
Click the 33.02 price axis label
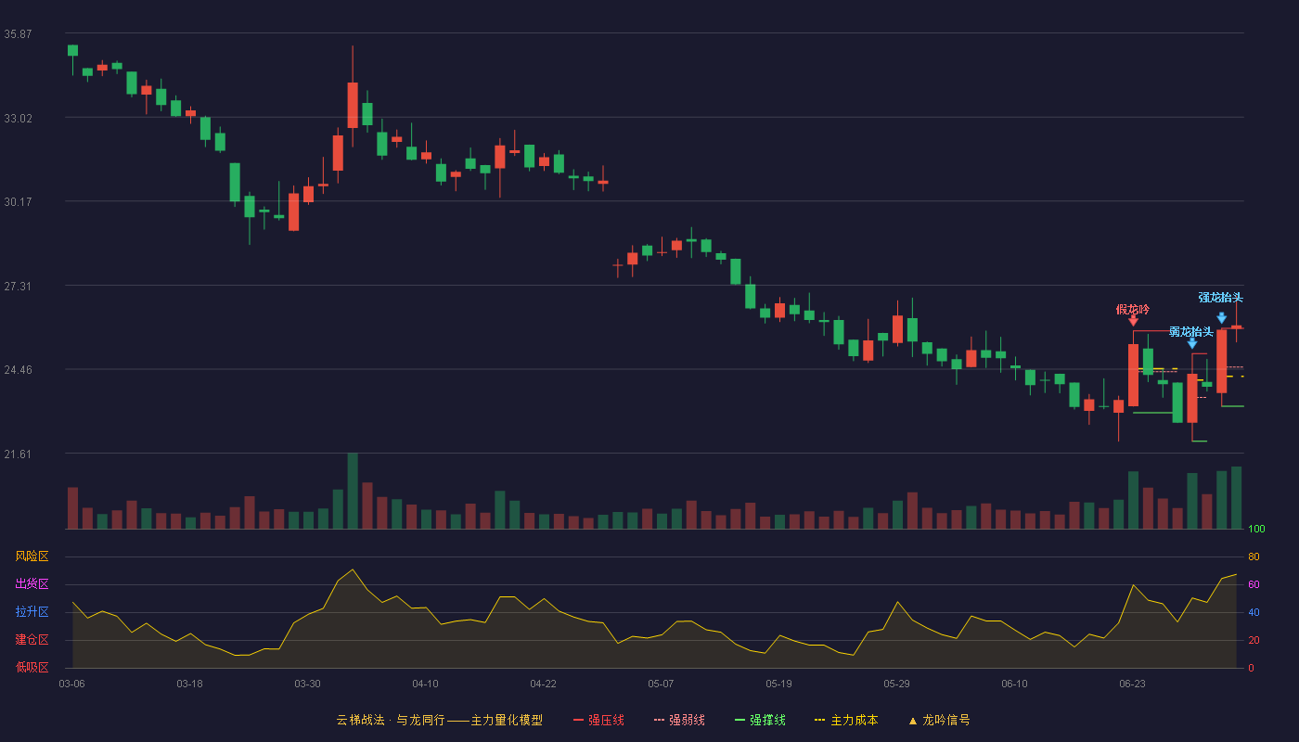pos(18,118)
